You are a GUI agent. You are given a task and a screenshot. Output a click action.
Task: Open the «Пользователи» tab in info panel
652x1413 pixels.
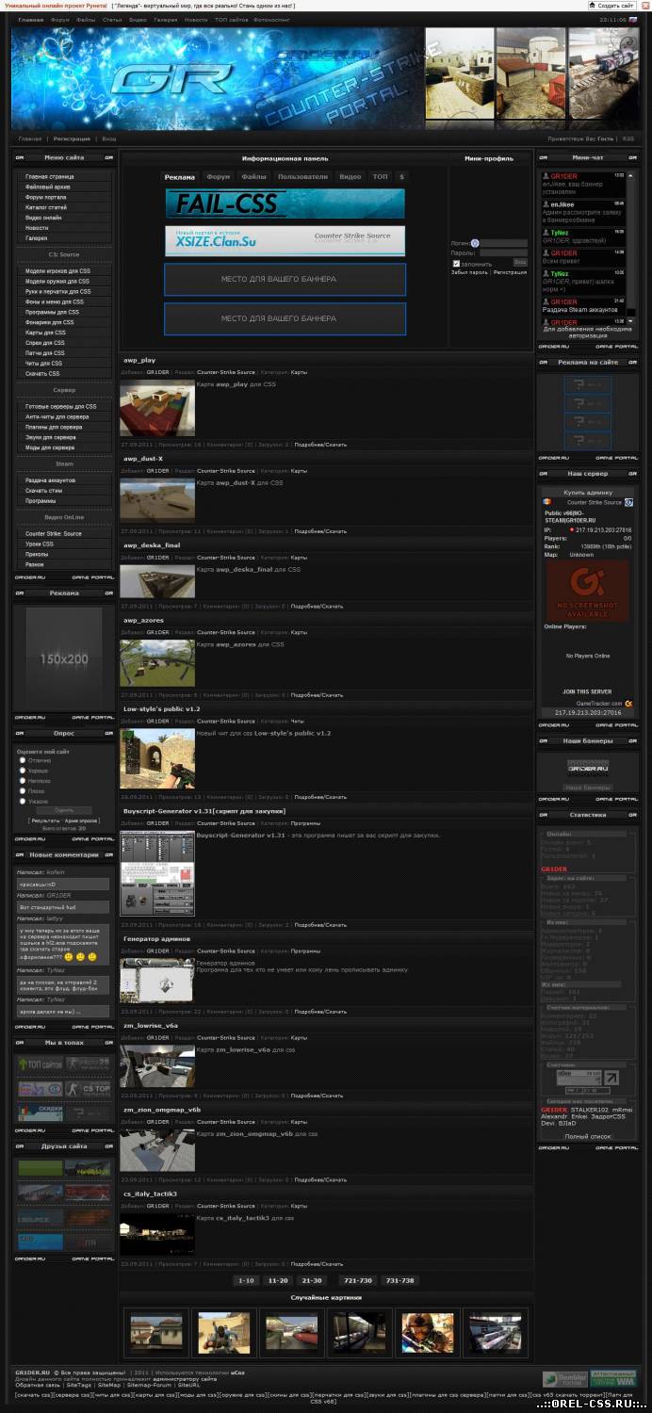click(x=302, y=177)
